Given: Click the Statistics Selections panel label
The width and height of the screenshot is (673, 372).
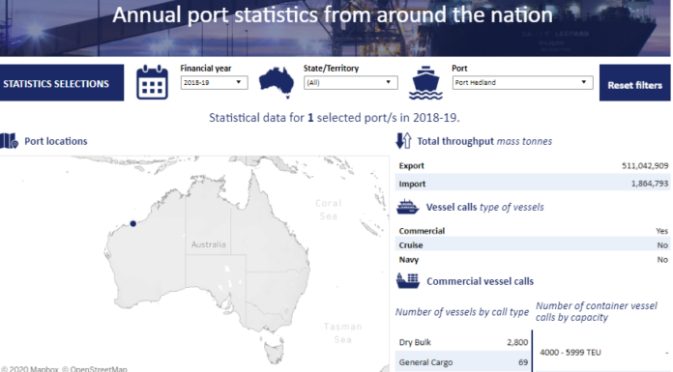Looking at the screenshot, I should point(62,83).
